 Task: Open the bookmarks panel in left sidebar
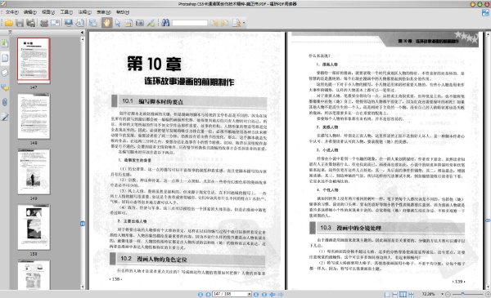pyautogui.click(x=5, y=43)
